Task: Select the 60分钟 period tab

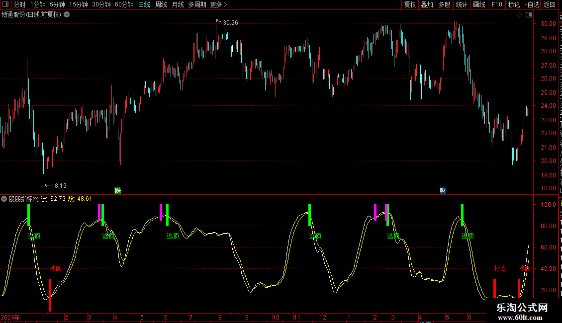Action: (x=124, y=4)
